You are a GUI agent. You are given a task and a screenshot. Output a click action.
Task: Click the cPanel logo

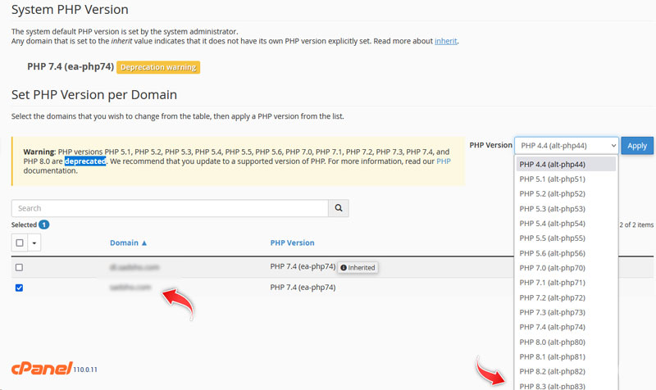pos(42,368)
